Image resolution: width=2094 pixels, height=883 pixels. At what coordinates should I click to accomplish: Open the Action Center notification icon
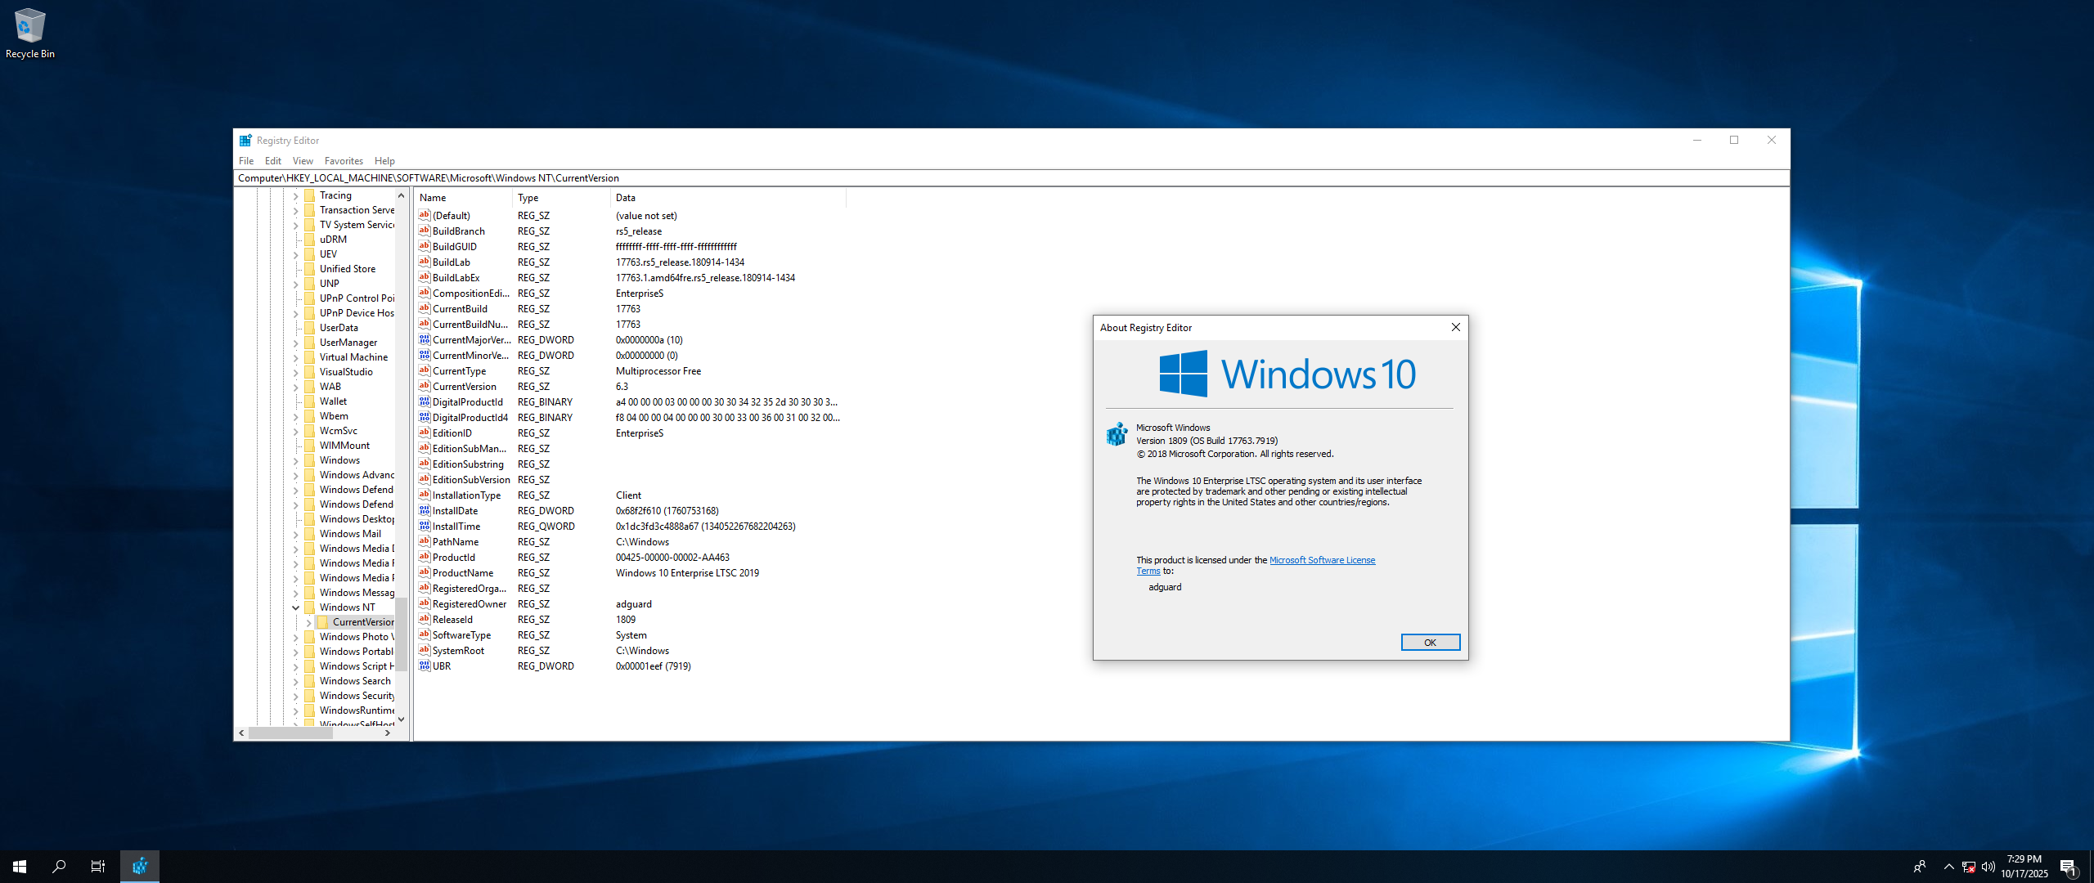(x=2068, y=867)
